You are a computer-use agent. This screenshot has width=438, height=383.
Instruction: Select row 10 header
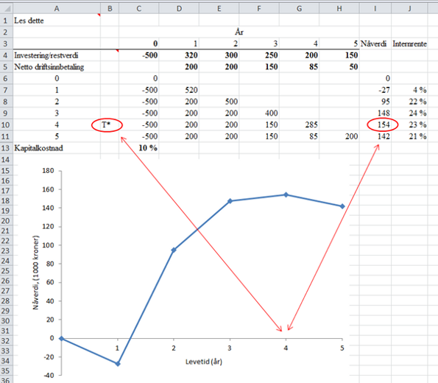click(x=6, y=124)
